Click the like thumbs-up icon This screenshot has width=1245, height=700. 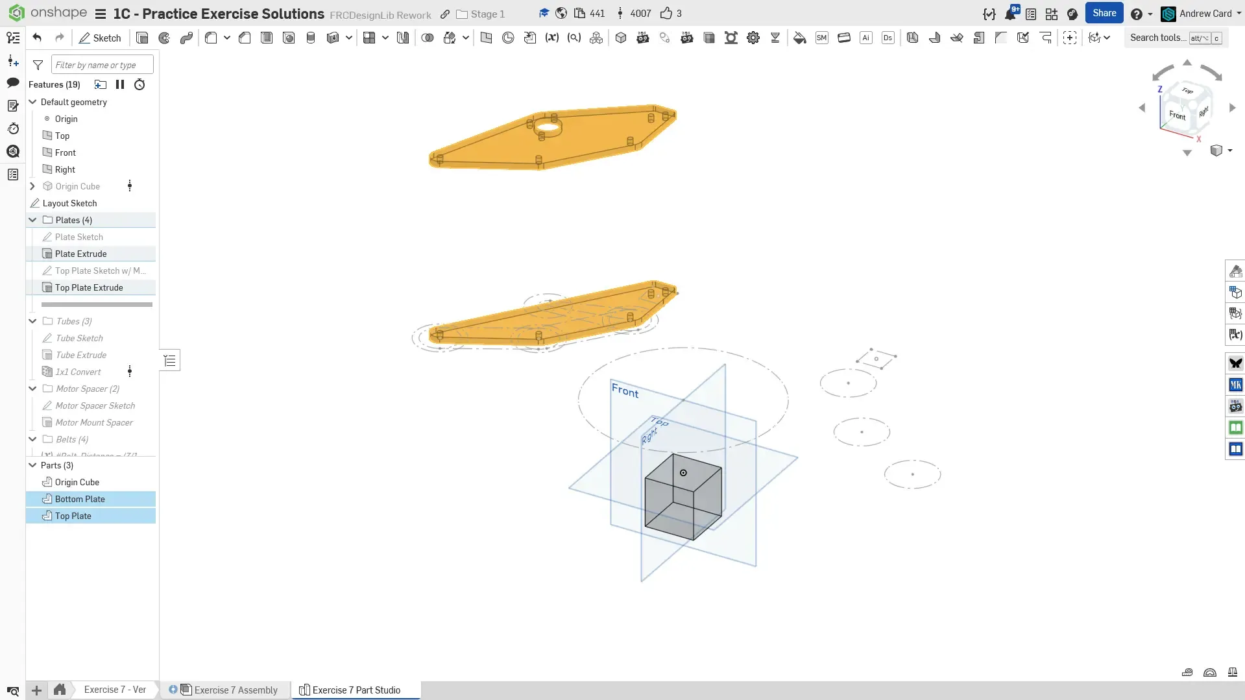click(666, 14)
